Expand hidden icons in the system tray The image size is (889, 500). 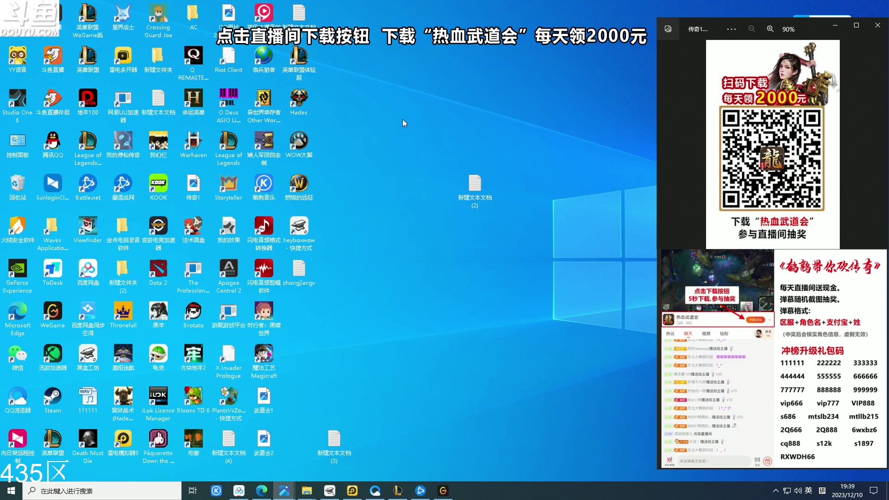tap(776, 491)
